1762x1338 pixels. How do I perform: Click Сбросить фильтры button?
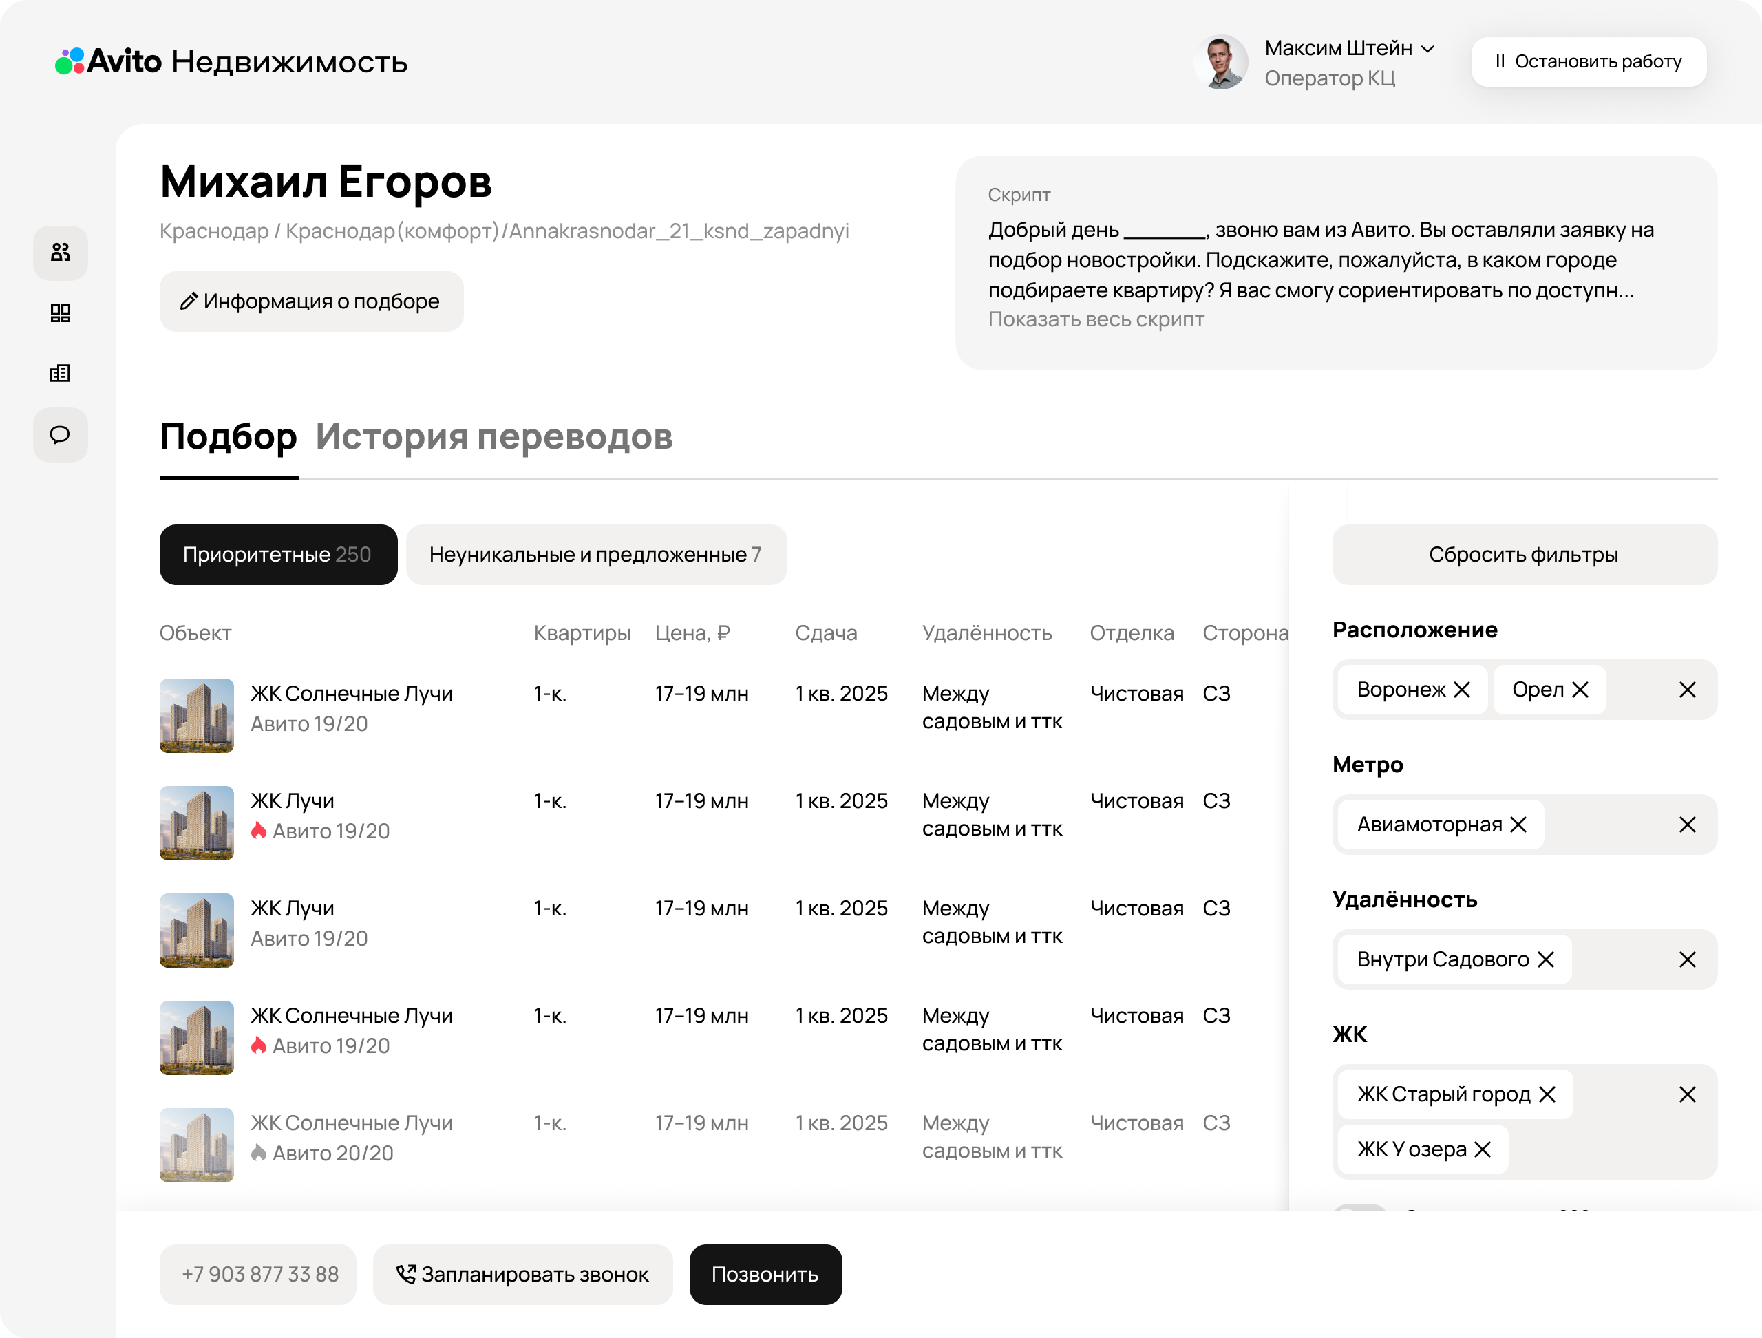1524,554
